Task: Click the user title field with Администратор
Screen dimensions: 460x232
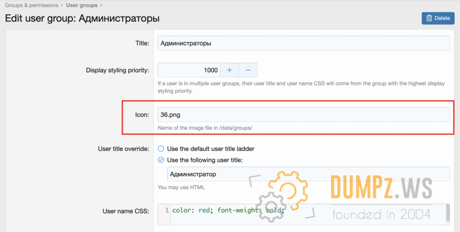Action: tap(308, 174)
